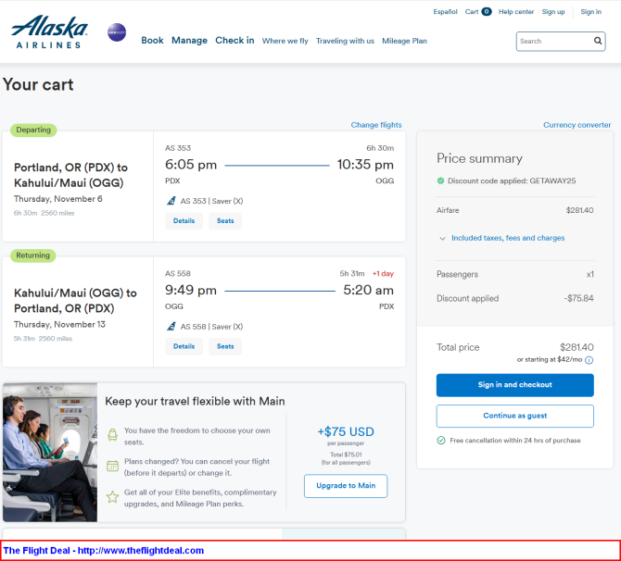This screenshot has width=621, height=561.
Task: Open the Check in menu
Action: 234,41
